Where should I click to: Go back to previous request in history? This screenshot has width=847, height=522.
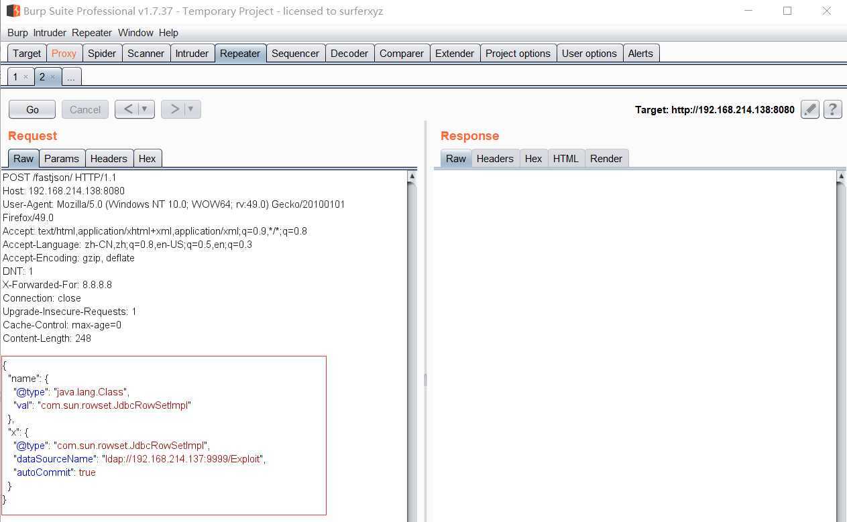click(x=128, y=109)
